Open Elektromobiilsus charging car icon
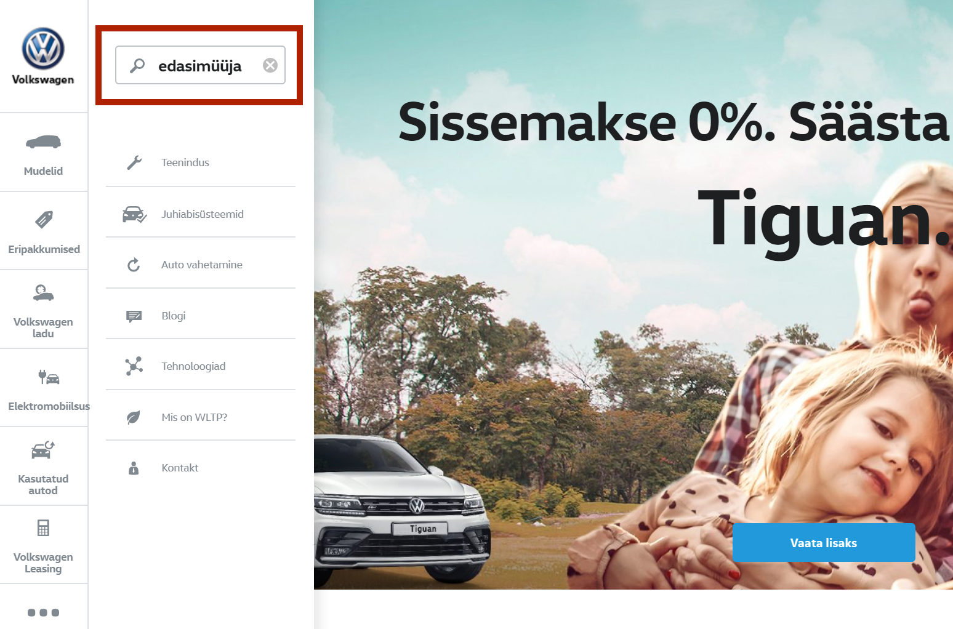 [49, 377]
